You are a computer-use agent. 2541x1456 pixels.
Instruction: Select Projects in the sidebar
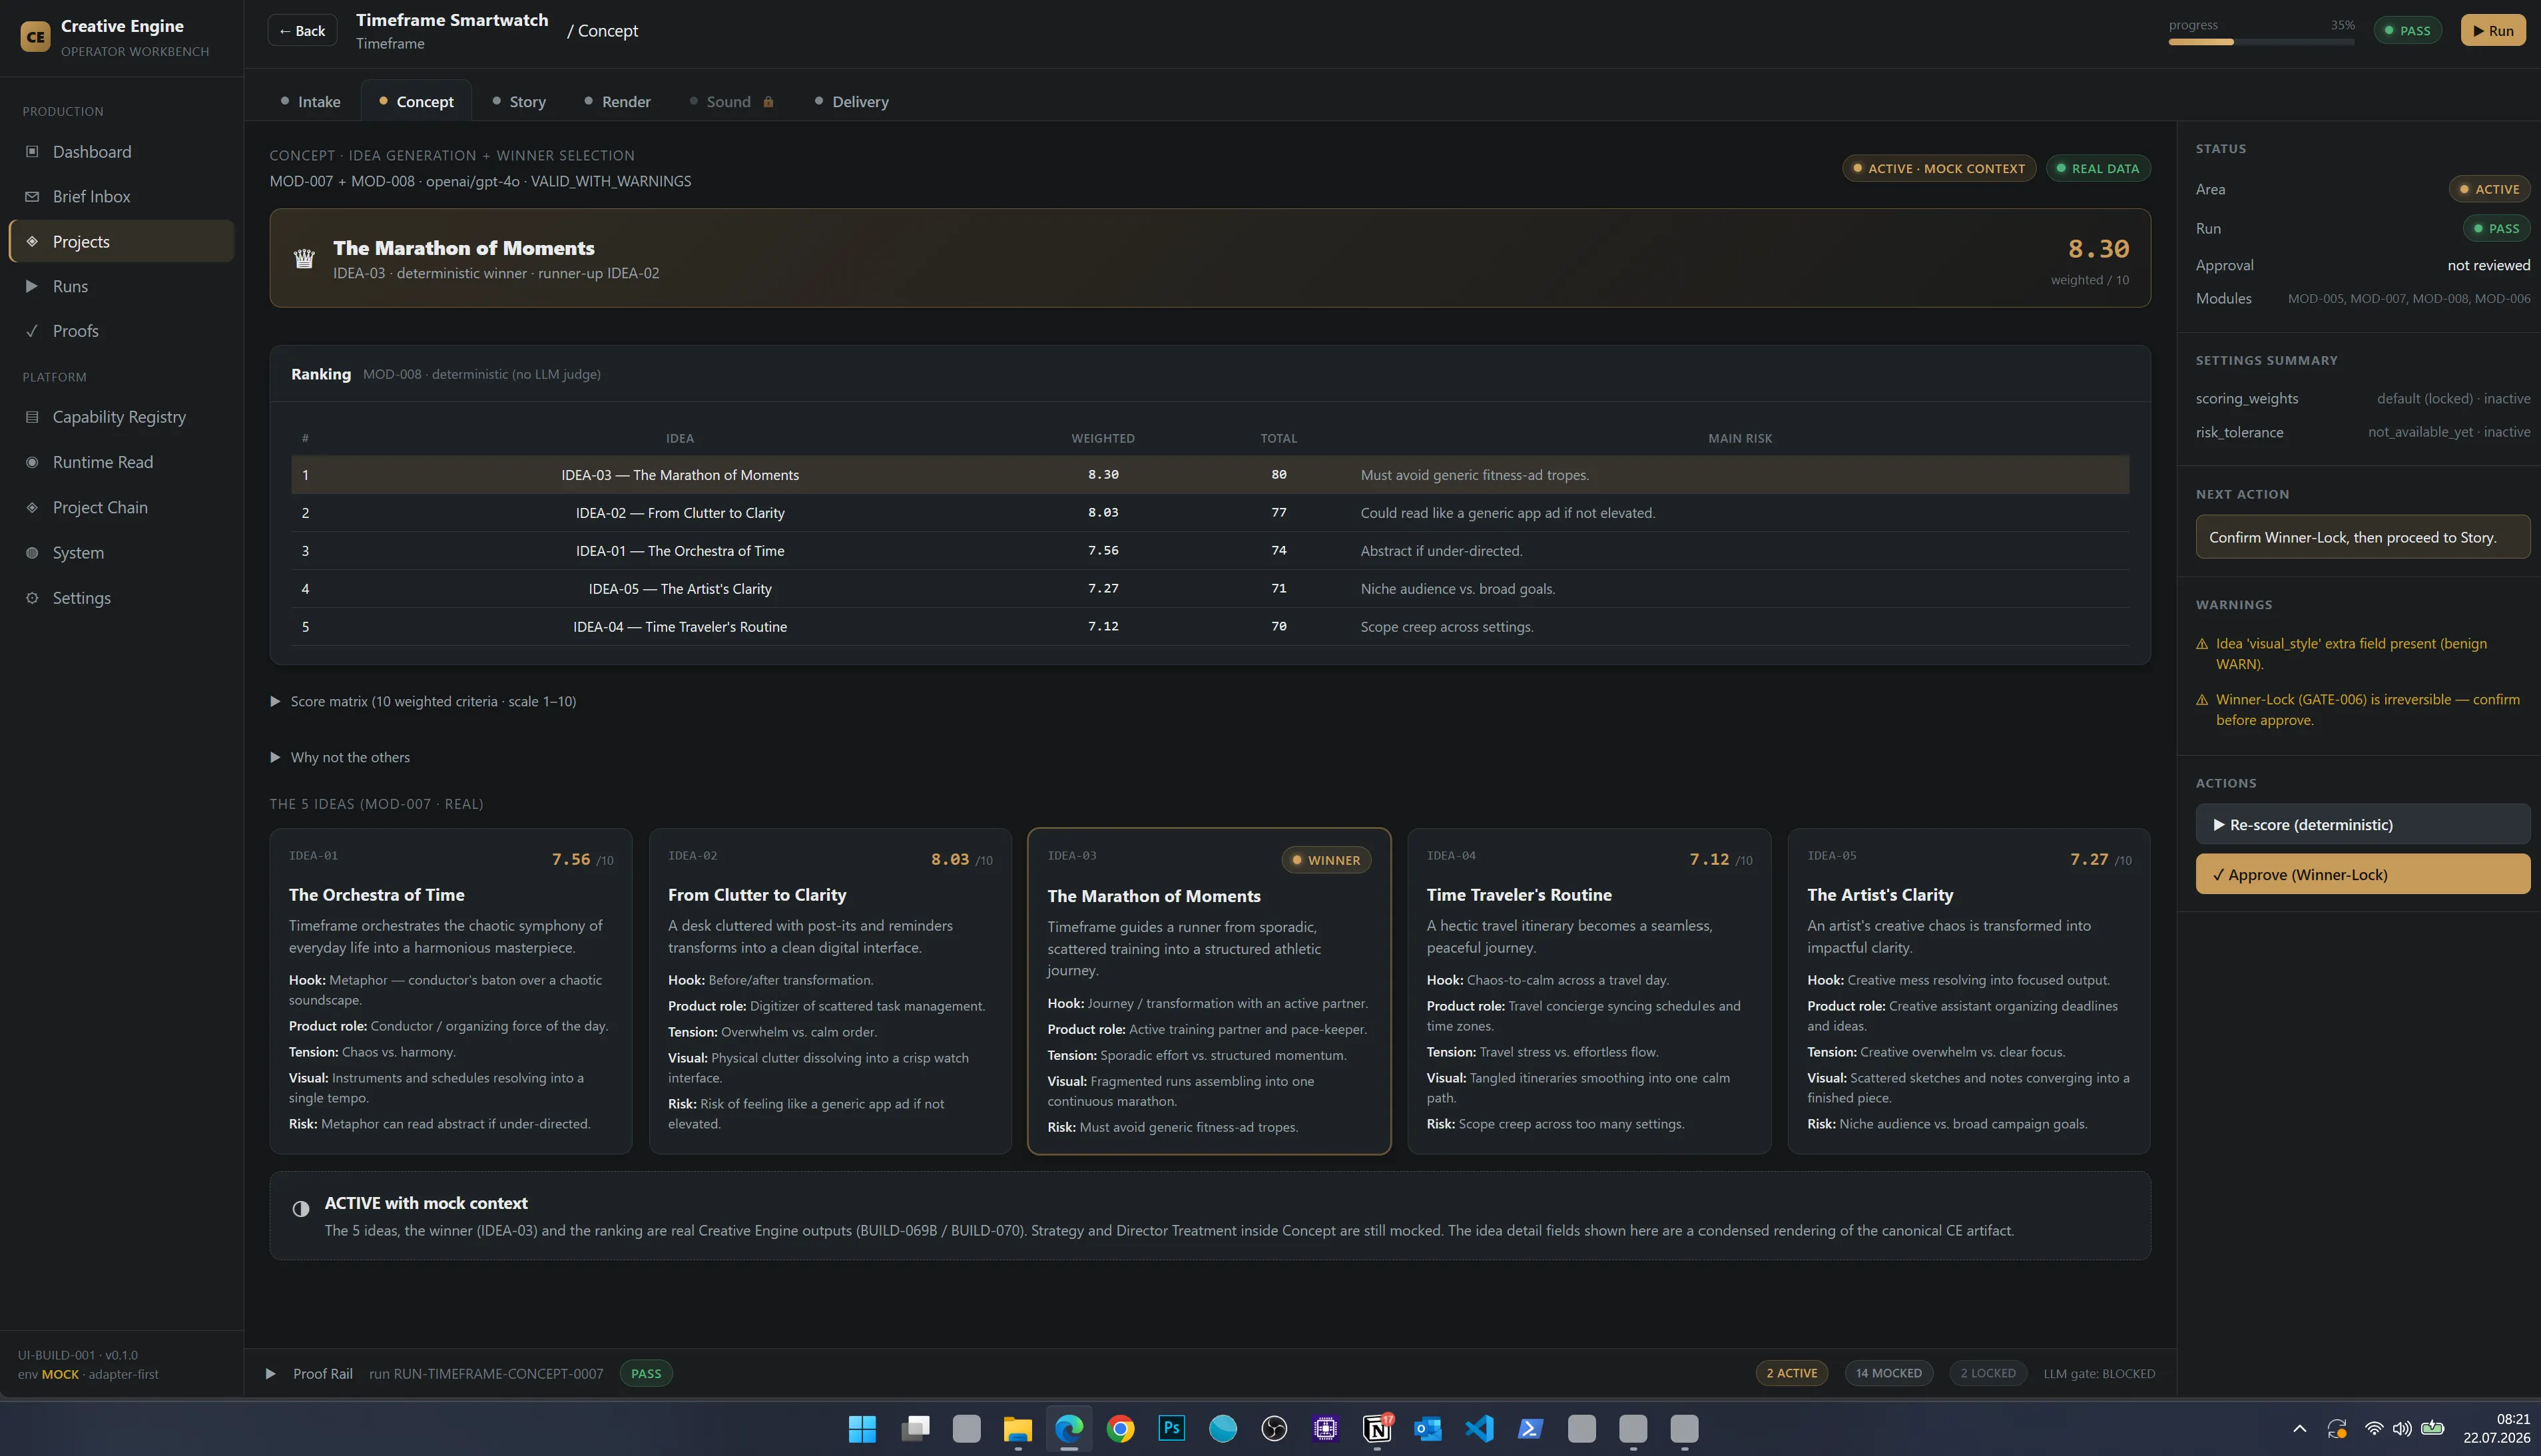coord(121,241)
